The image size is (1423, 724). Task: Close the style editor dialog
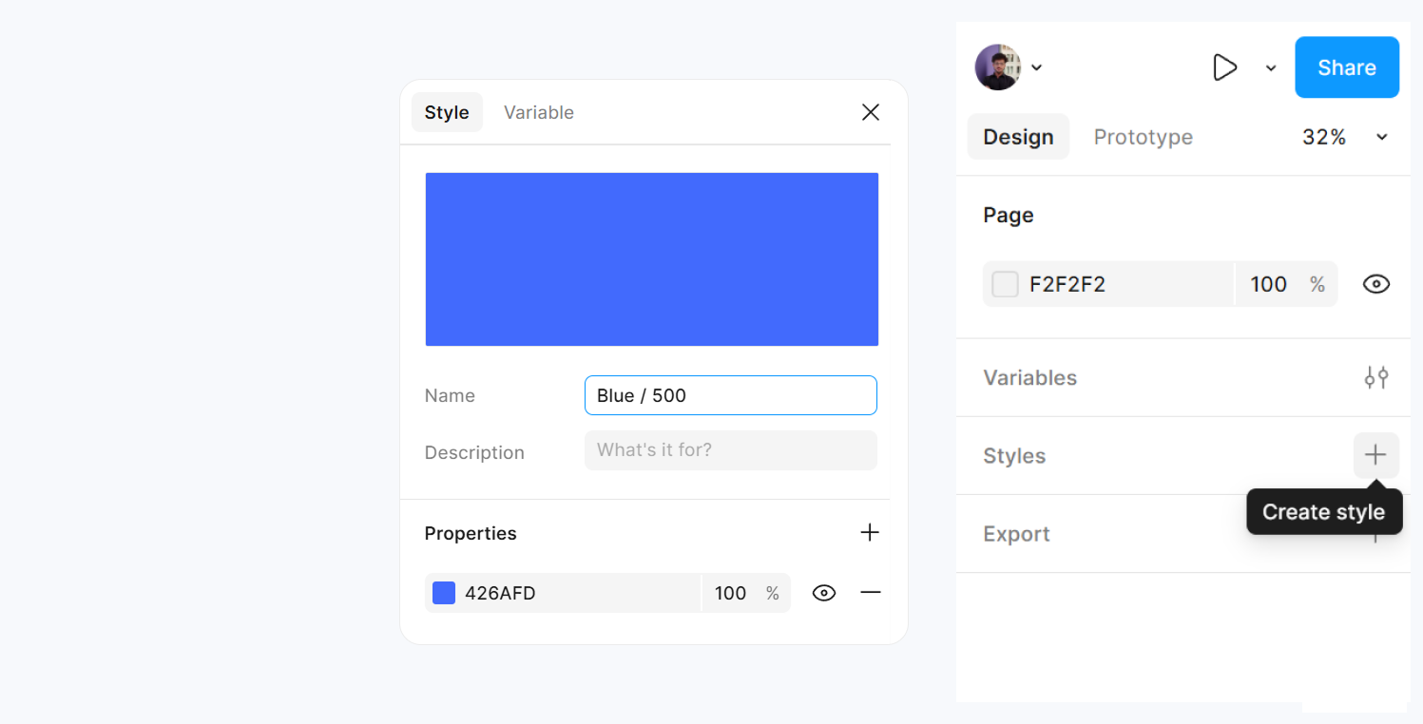tap(870, 111)
